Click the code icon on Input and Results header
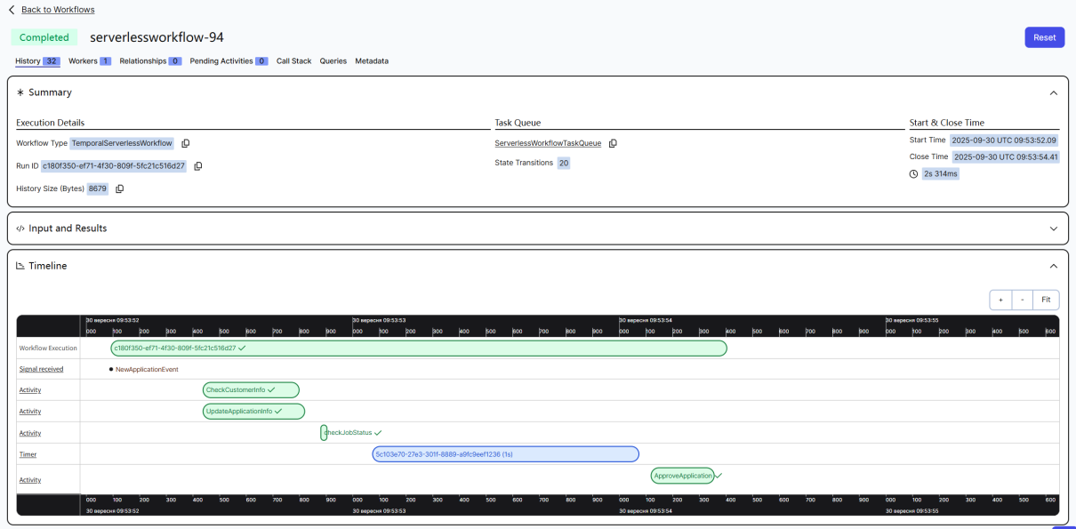The width and height of the screenshot is (1076, 529). pos(20,228)
